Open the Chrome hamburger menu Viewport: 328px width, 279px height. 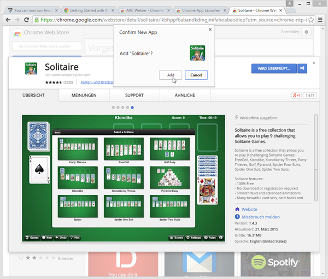click(320, 20)
